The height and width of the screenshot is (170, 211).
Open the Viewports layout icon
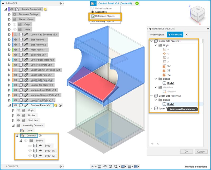136,166
